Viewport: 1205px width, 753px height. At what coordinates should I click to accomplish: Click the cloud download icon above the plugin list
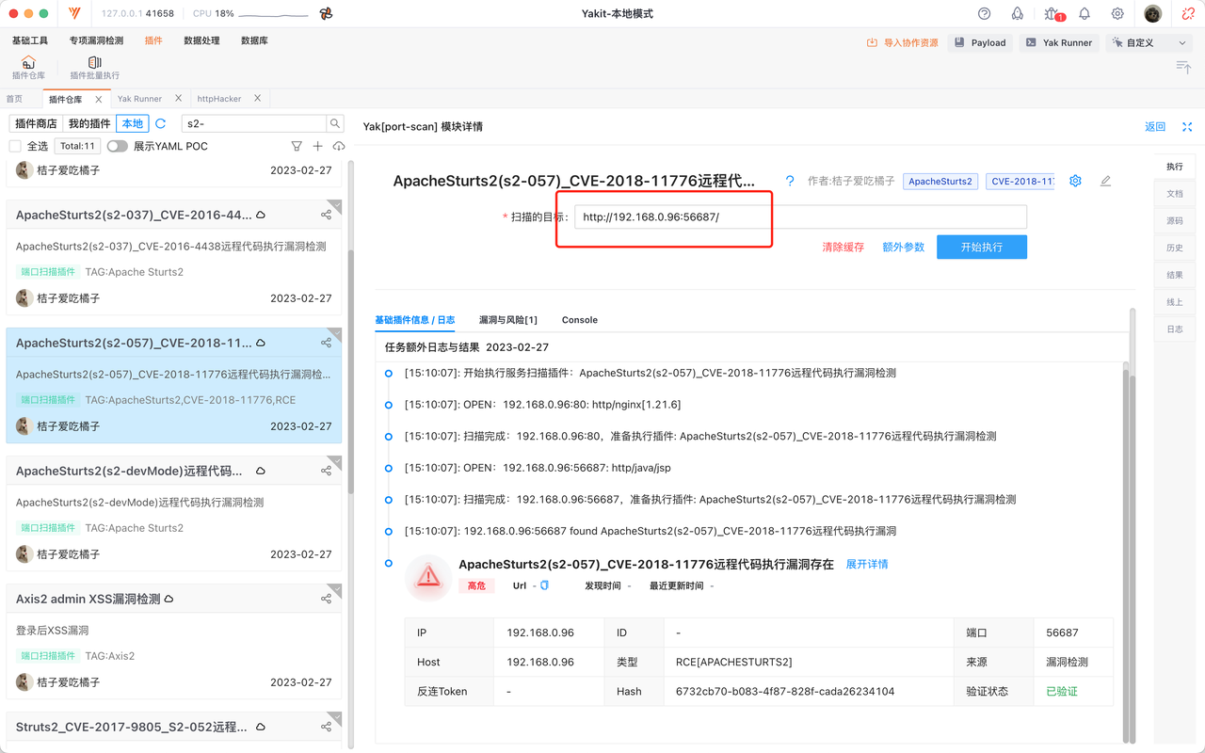[339, 146]
